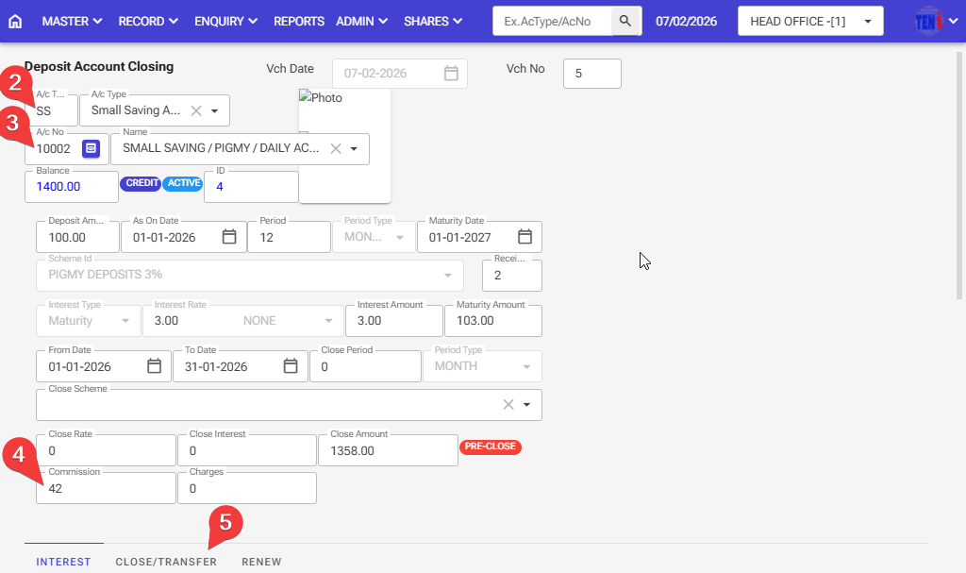Expand the Close Scheme dropdown arrow
This screenshot has width=966, height=573.
[527, 405]
